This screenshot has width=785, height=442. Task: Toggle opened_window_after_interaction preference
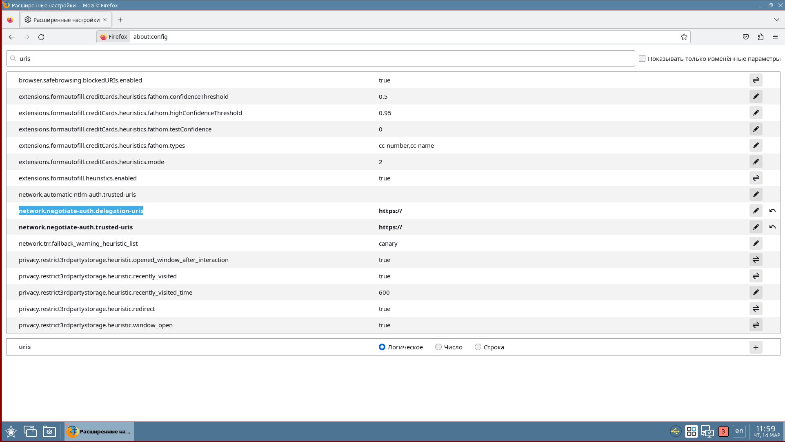[756, 260]
